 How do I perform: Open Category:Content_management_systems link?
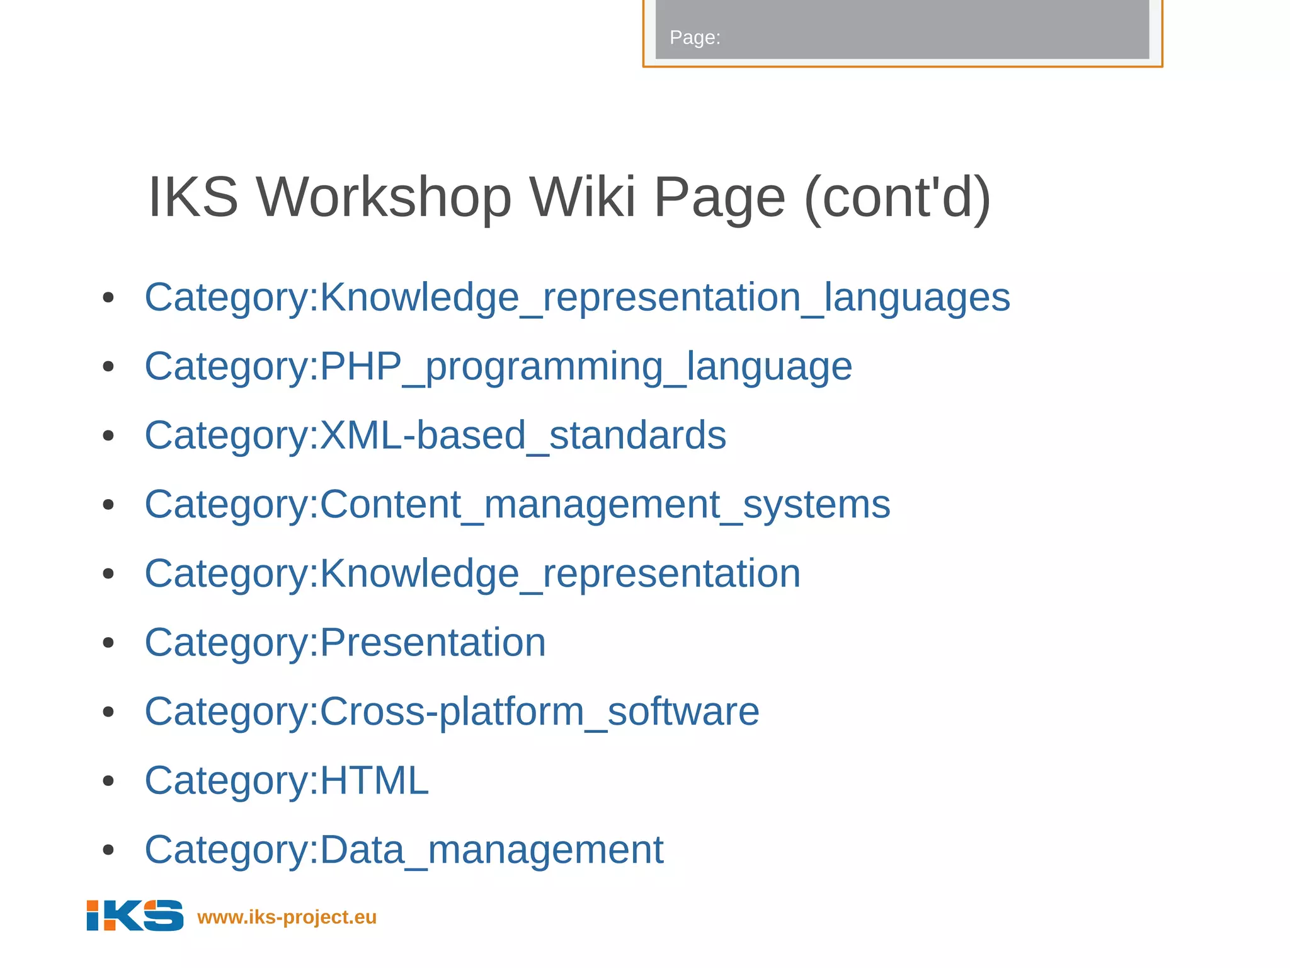click(517, 505)
